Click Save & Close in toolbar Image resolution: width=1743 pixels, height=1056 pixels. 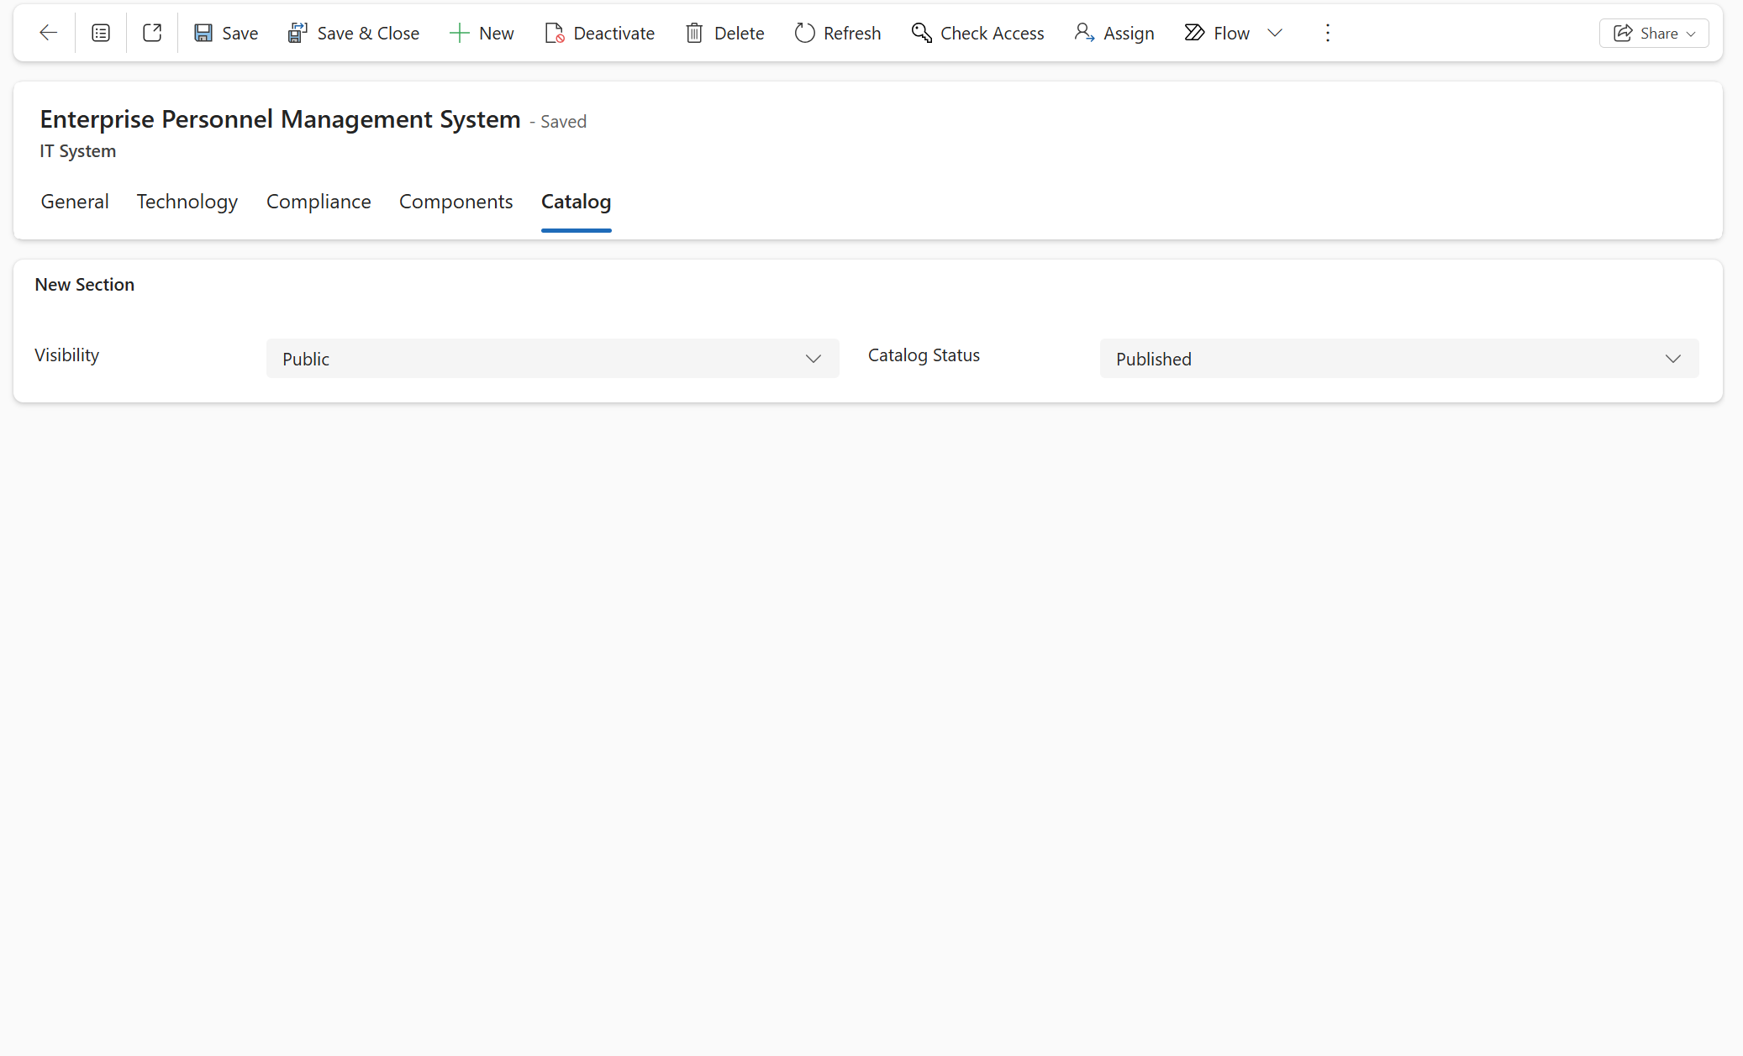353,33
